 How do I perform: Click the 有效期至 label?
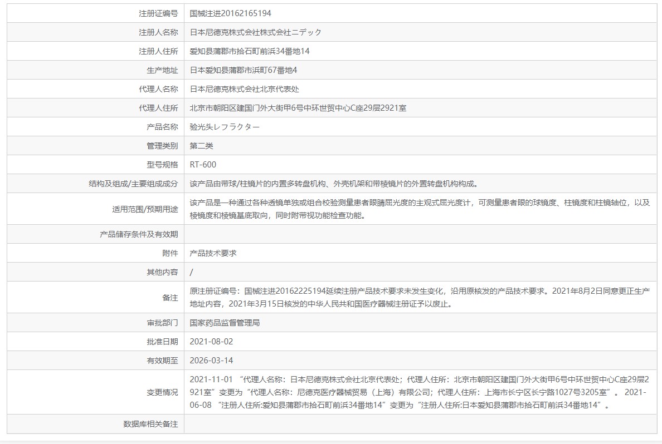pyautogui.click(x=162, y=361)
